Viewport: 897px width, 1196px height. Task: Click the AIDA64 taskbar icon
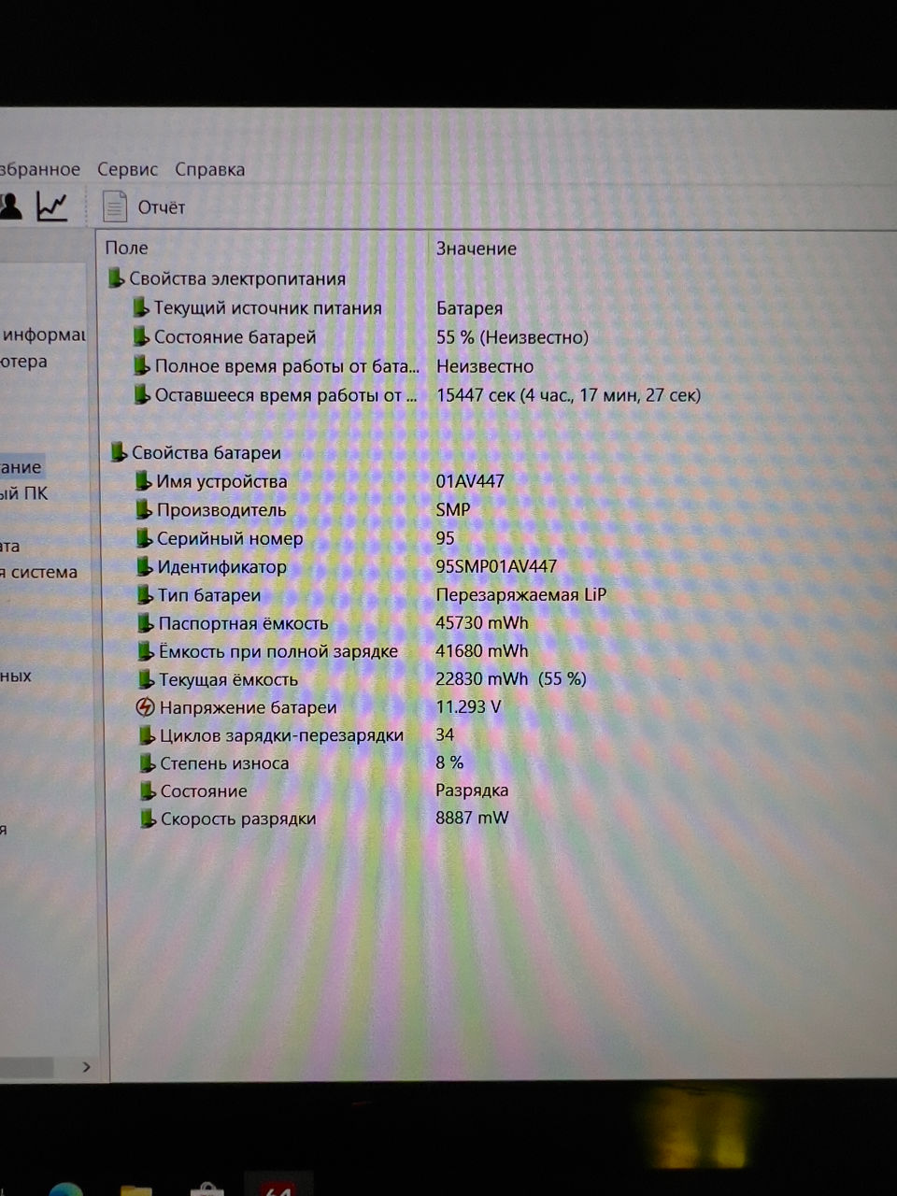tap(277, 1187)
